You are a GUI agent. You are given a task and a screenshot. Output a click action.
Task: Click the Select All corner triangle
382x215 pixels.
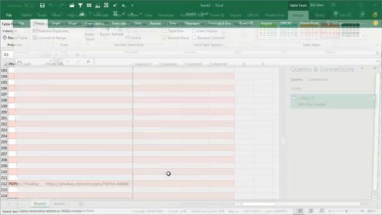[x=5, y=64]
